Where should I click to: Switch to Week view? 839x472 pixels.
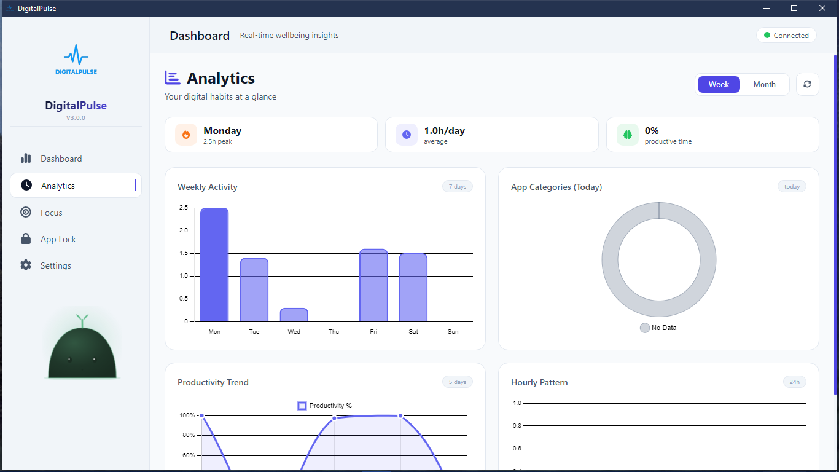(x=719, y=84)
